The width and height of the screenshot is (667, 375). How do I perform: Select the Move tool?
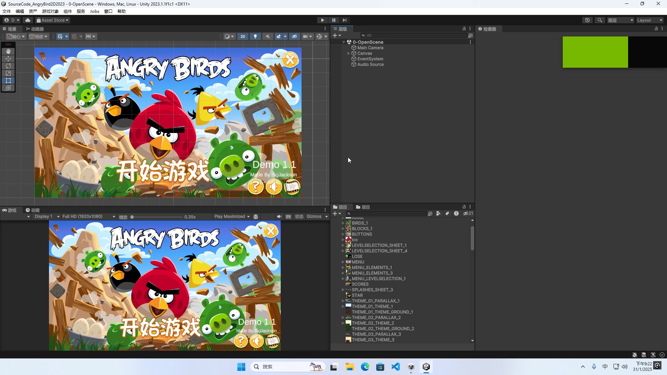(x=8, y=59)
